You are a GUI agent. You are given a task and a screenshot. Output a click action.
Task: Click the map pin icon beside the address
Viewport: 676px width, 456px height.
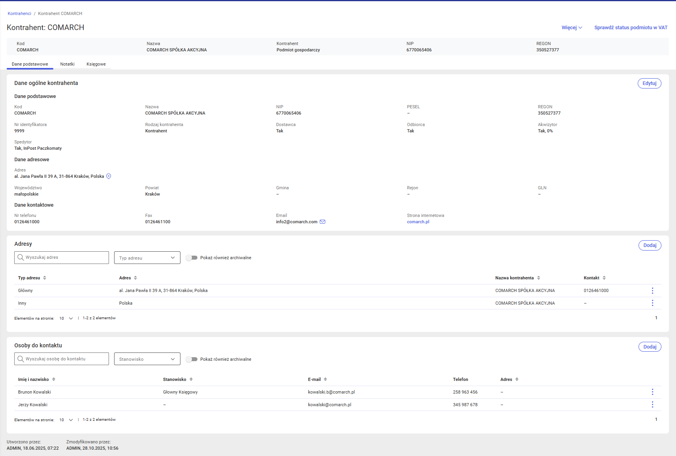(109, 176)
